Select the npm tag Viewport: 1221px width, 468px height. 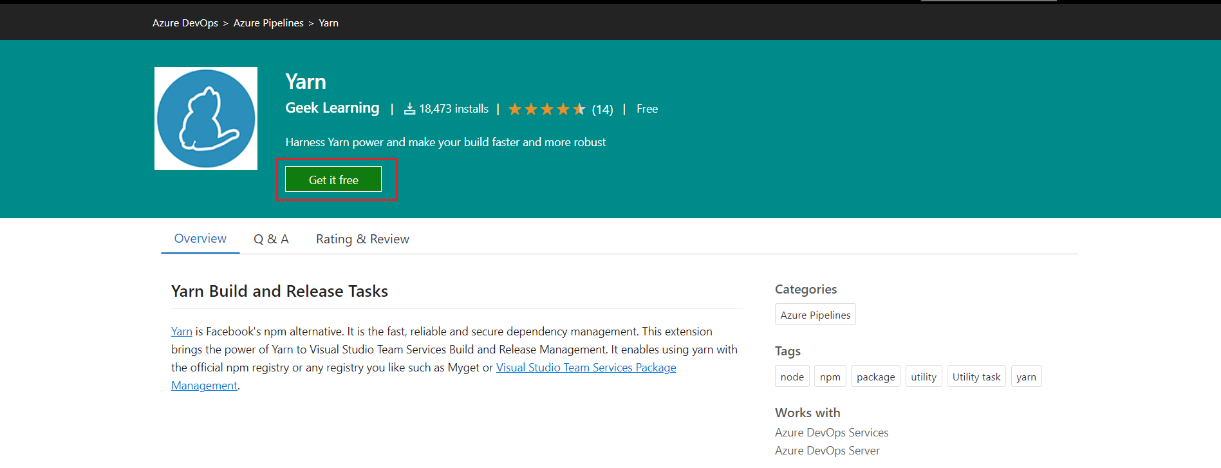(830, 377)
